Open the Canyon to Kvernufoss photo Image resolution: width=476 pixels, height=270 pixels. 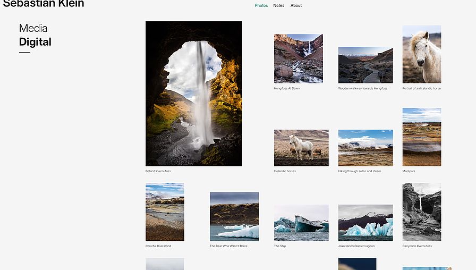[422, 212]
